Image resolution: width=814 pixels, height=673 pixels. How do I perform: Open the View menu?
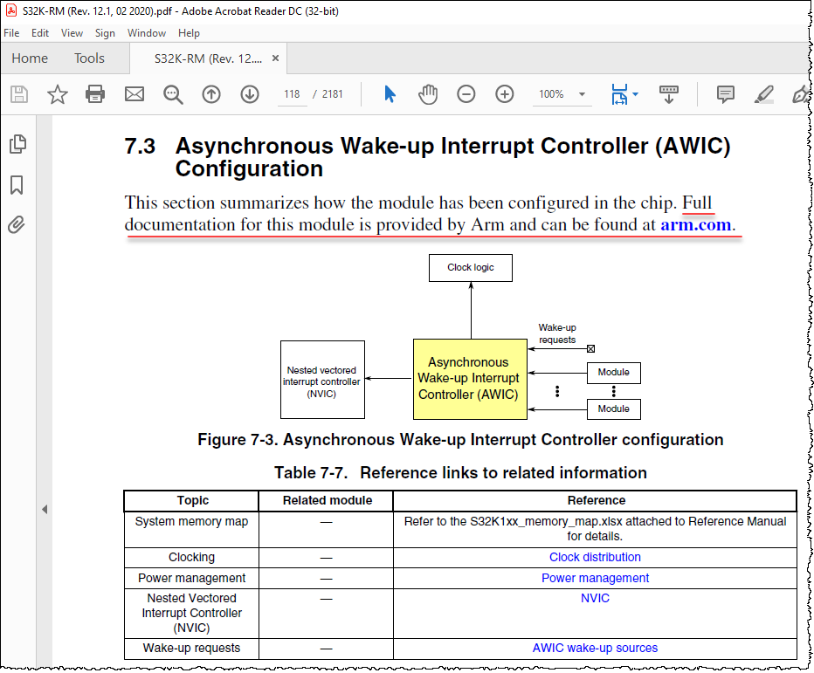72,33
